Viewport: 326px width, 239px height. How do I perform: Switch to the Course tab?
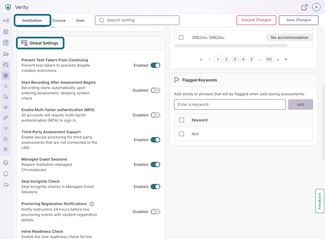pos(59,20)
